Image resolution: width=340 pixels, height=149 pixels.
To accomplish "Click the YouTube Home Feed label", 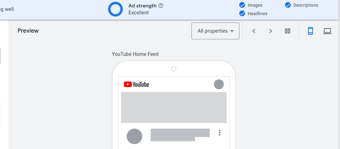I will click(135, 54).
